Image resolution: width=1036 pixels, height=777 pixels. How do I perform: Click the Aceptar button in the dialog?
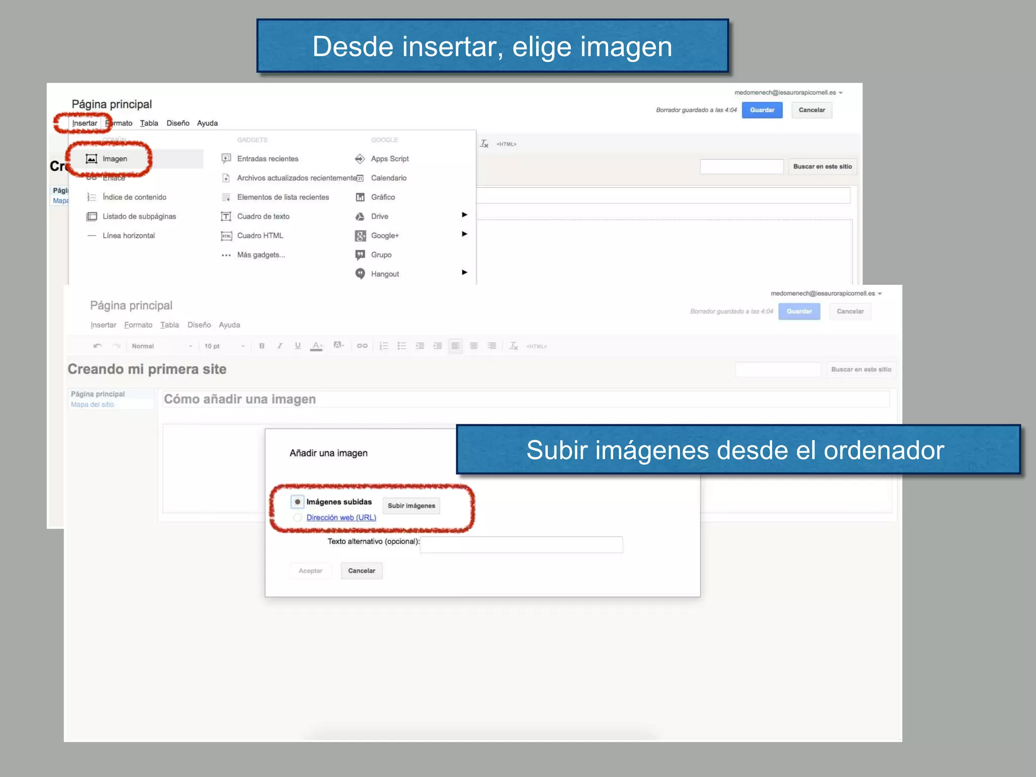311,571
